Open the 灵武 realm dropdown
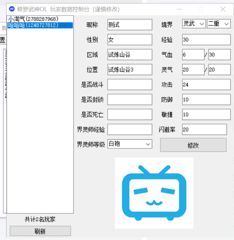Viewport: 234px width, 240px height. pos(194,24)
